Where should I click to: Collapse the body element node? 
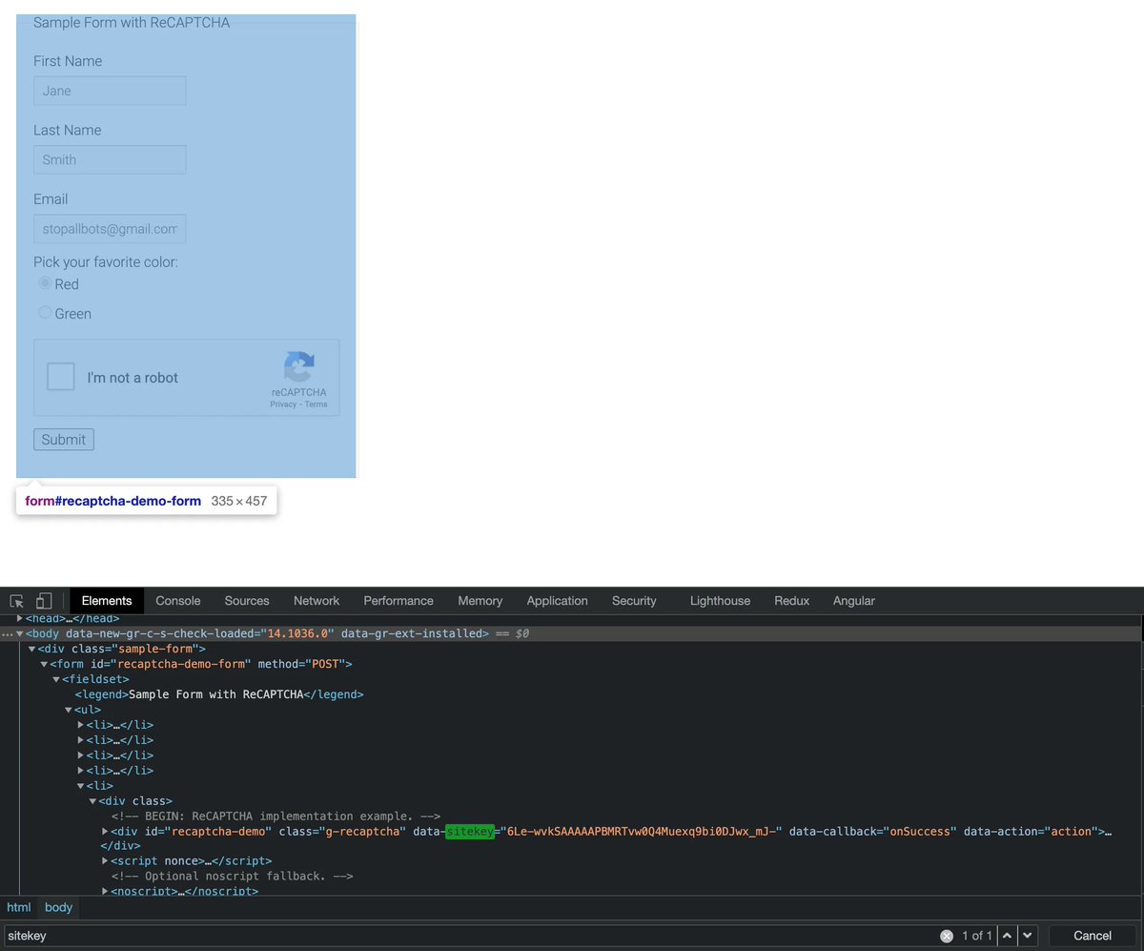tap(20, 633)
